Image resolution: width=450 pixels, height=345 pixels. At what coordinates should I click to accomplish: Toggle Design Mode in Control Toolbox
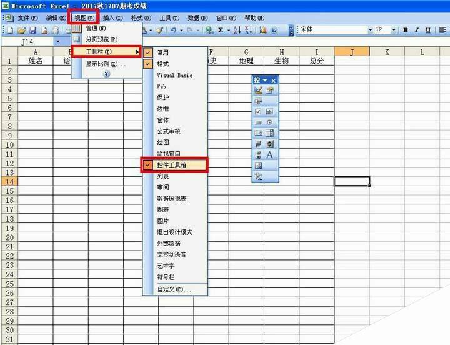pyautogui.click(x=258, y=90)
